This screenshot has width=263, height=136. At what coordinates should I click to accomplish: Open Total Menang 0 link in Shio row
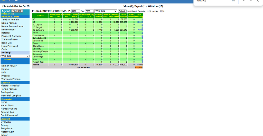click(x=142, y=59)
